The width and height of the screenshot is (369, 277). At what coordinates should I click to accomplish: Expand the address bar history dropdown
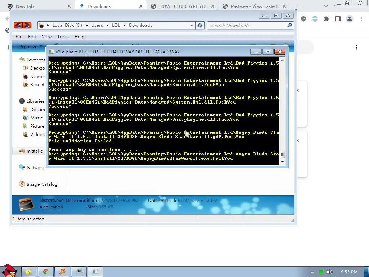point(192,25)
